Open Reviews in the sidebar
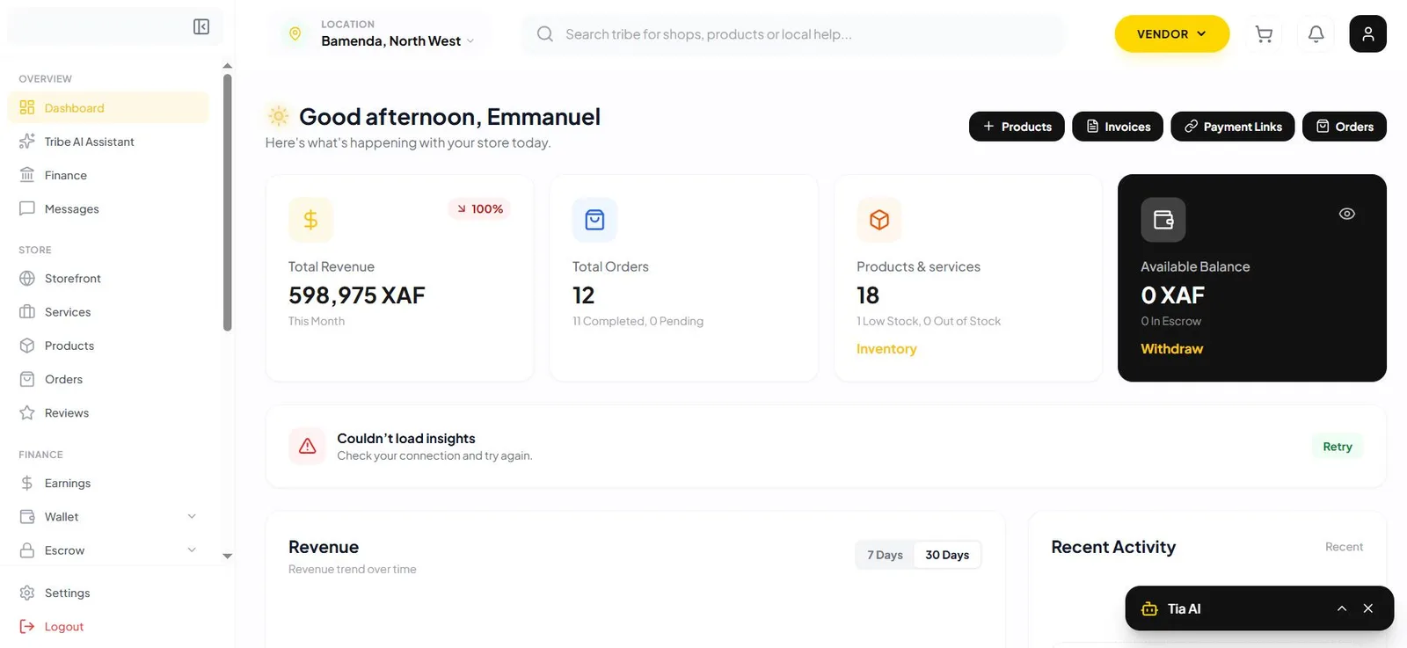Viewport: 1407px width, 648px height. pyautogui.click(x=108, y=412)
